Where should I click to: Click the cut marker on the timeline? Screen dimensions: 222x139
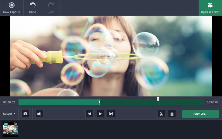pos(99,102)
